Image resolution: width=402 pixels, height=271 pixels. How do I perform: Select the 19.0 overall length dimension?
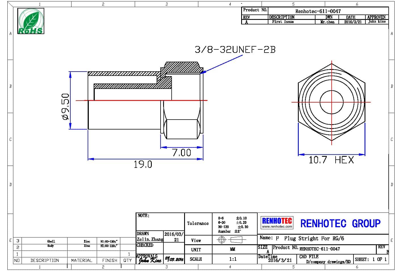click(143, 164)
